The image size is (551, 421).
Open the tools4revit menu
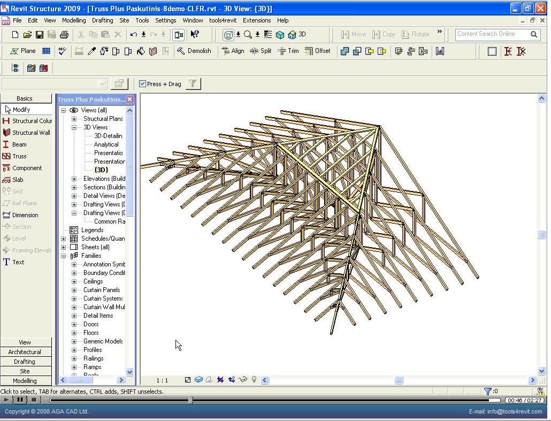click(223, 20)
